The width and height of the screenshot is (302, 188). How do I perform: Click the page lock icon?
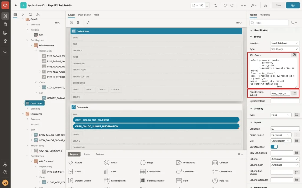216,5
